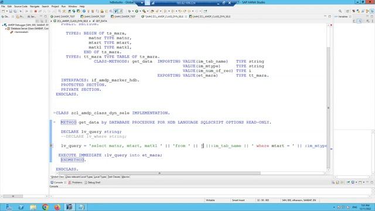Screen dimensions: 375x211
Task: Switch to the Debug Shell view tab
Action: (x=93, y=182)
